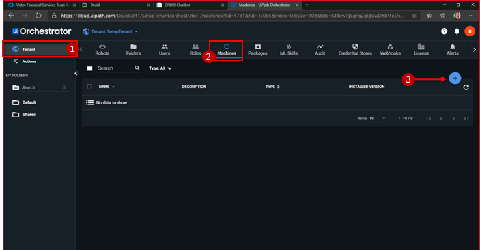The image size is (480, 250).
Task: Open the browser profile picture
Action: 457,16
